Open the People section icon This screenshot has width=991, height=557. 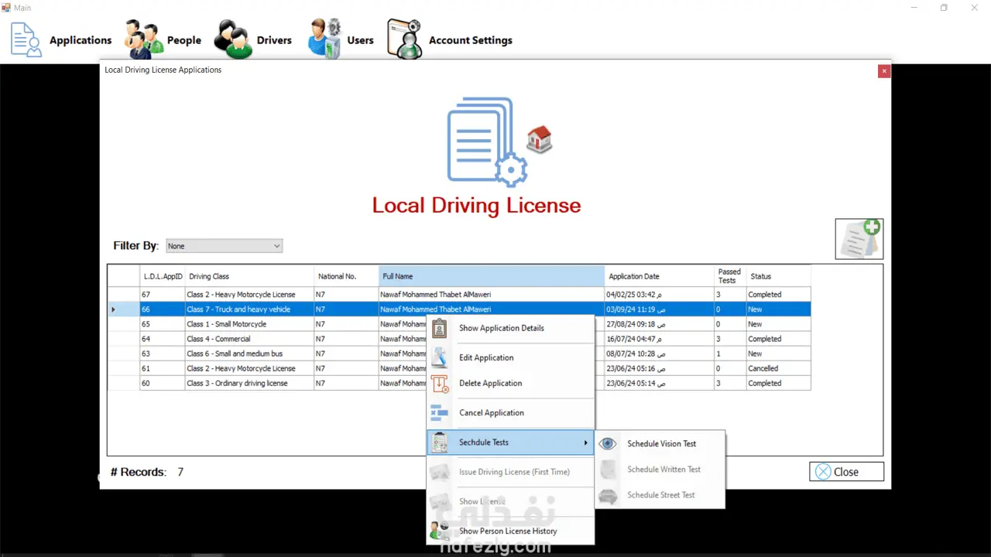point(144,39)
